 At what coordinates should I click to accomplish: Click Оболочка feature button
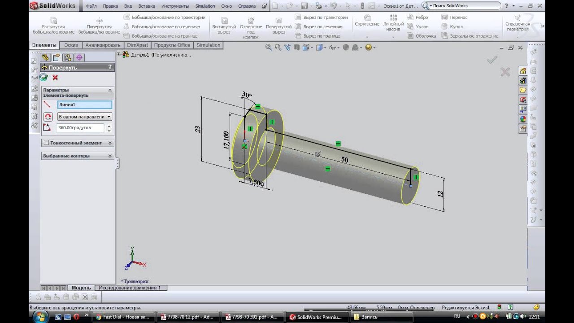point(421,36)
